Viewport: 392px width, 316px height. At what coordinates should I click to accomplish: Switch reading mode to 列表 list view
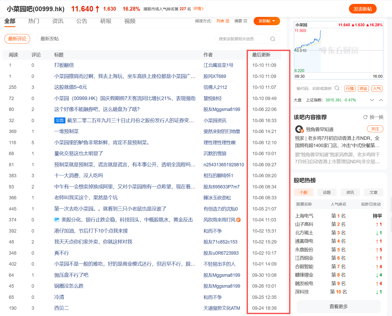coord(223,21)
